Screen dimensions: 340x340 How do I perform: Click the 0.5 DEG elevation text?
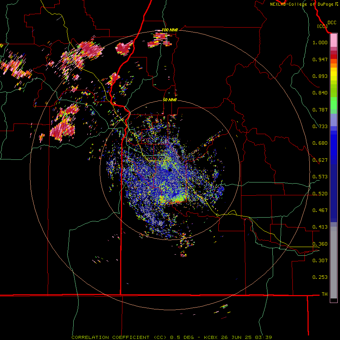tap(182, 337)
